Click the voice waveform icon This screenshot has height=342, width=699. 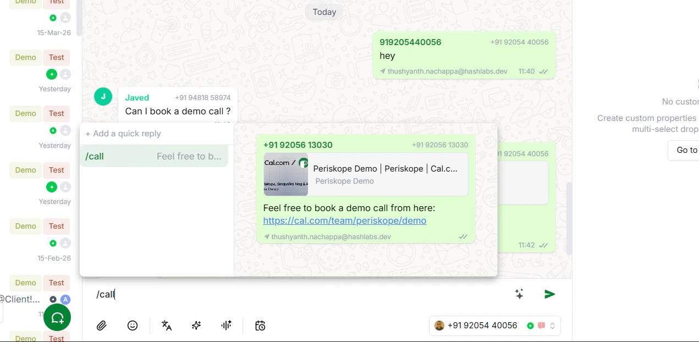click(226, 326)
